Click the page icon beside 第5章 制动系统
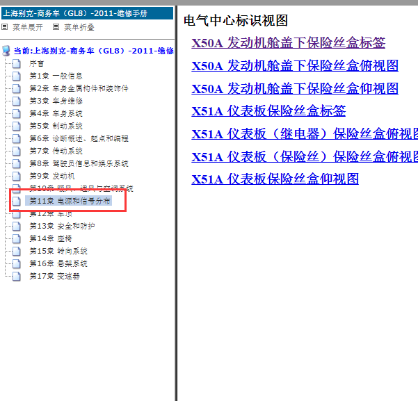Image resolution: width=418 pixels, height=401 pixels. pyautogui.click(x=17, y=126)
